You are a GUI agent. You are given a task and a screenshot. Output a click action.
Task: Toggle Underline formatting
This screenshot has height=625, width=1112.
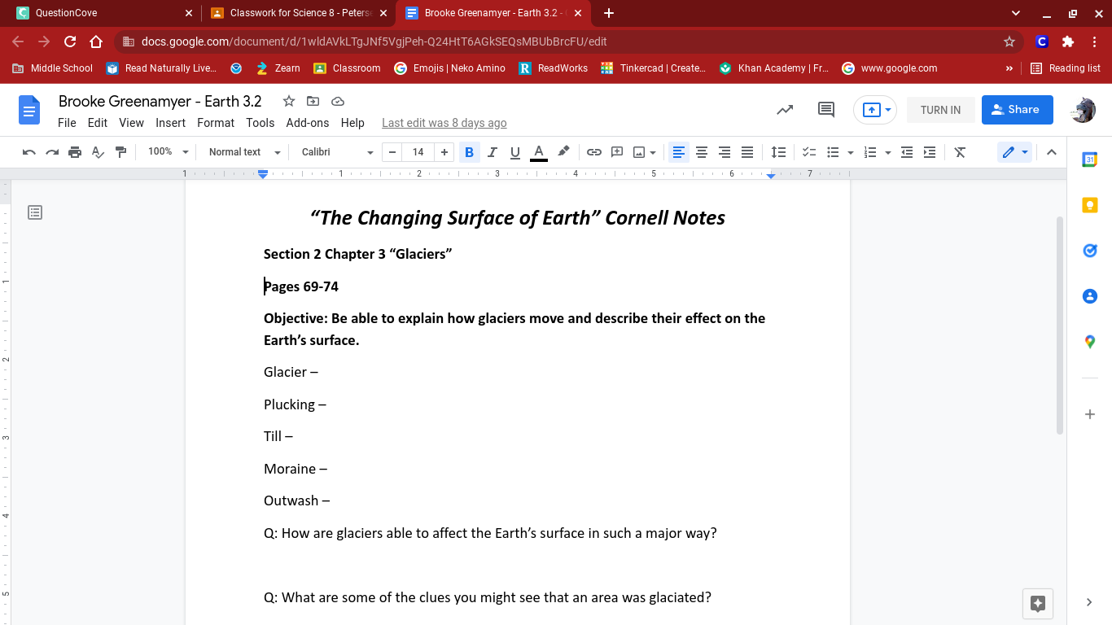[514, 152]
